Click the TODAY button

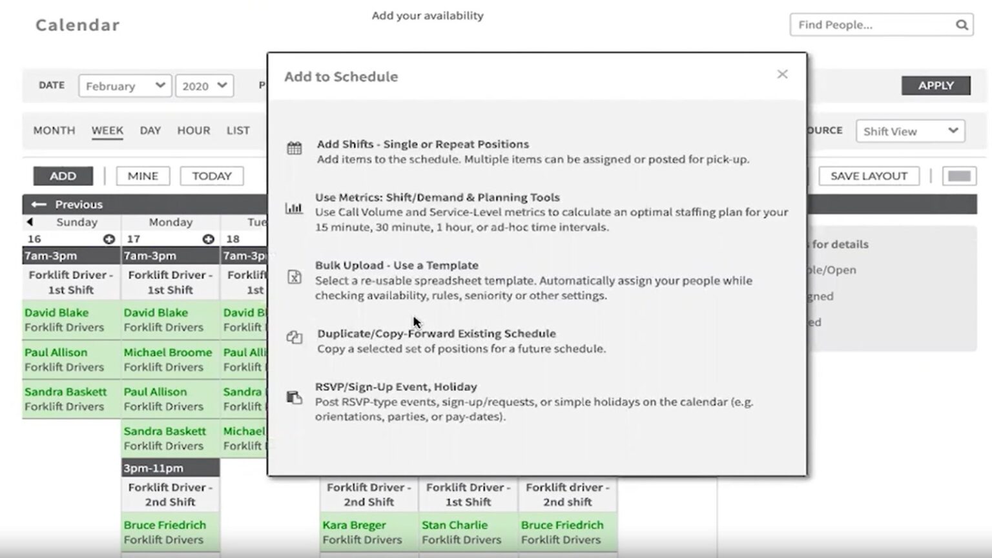pos(211,176)
